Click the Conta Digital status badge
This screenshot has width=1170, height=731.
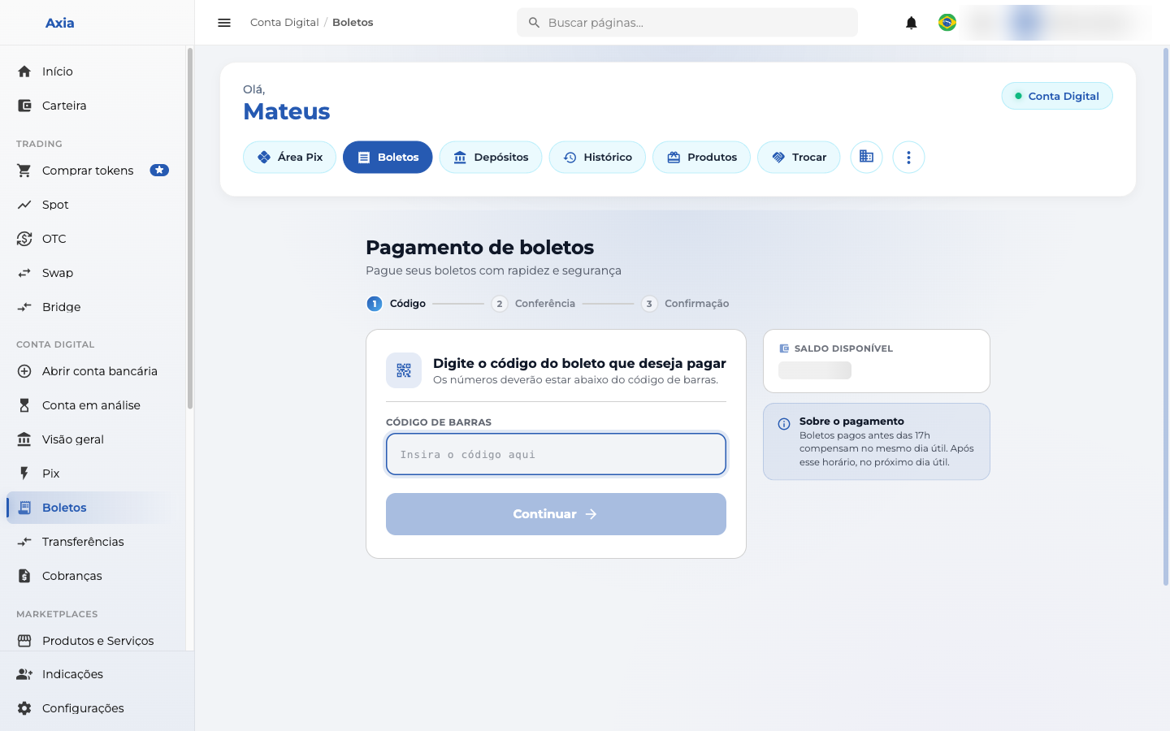1057,96
